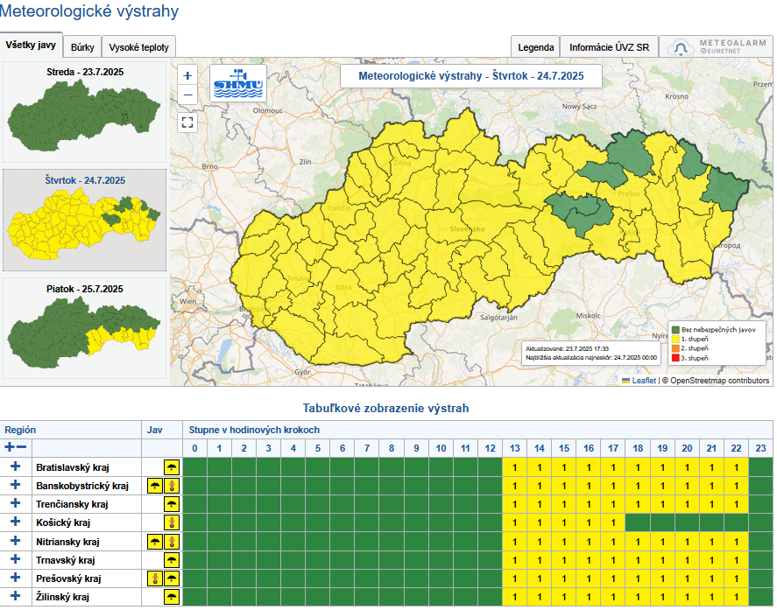Switch to the Vysoké teploty tab
Image resolution: width=777 pixels, height=610 pixels.
point(139,47)
